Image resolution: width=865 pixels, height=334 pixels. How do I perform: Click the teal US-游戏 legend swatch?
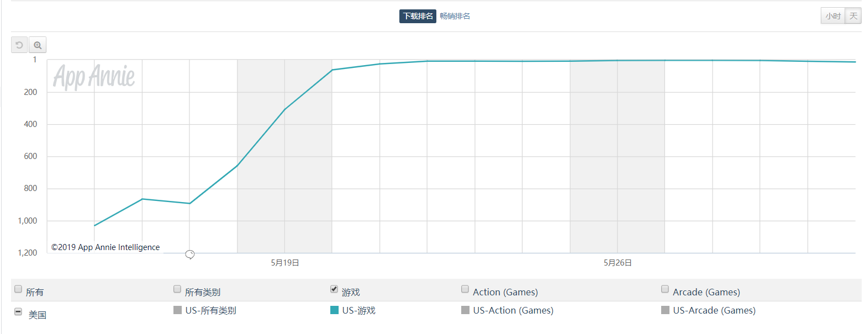[334, 310]
